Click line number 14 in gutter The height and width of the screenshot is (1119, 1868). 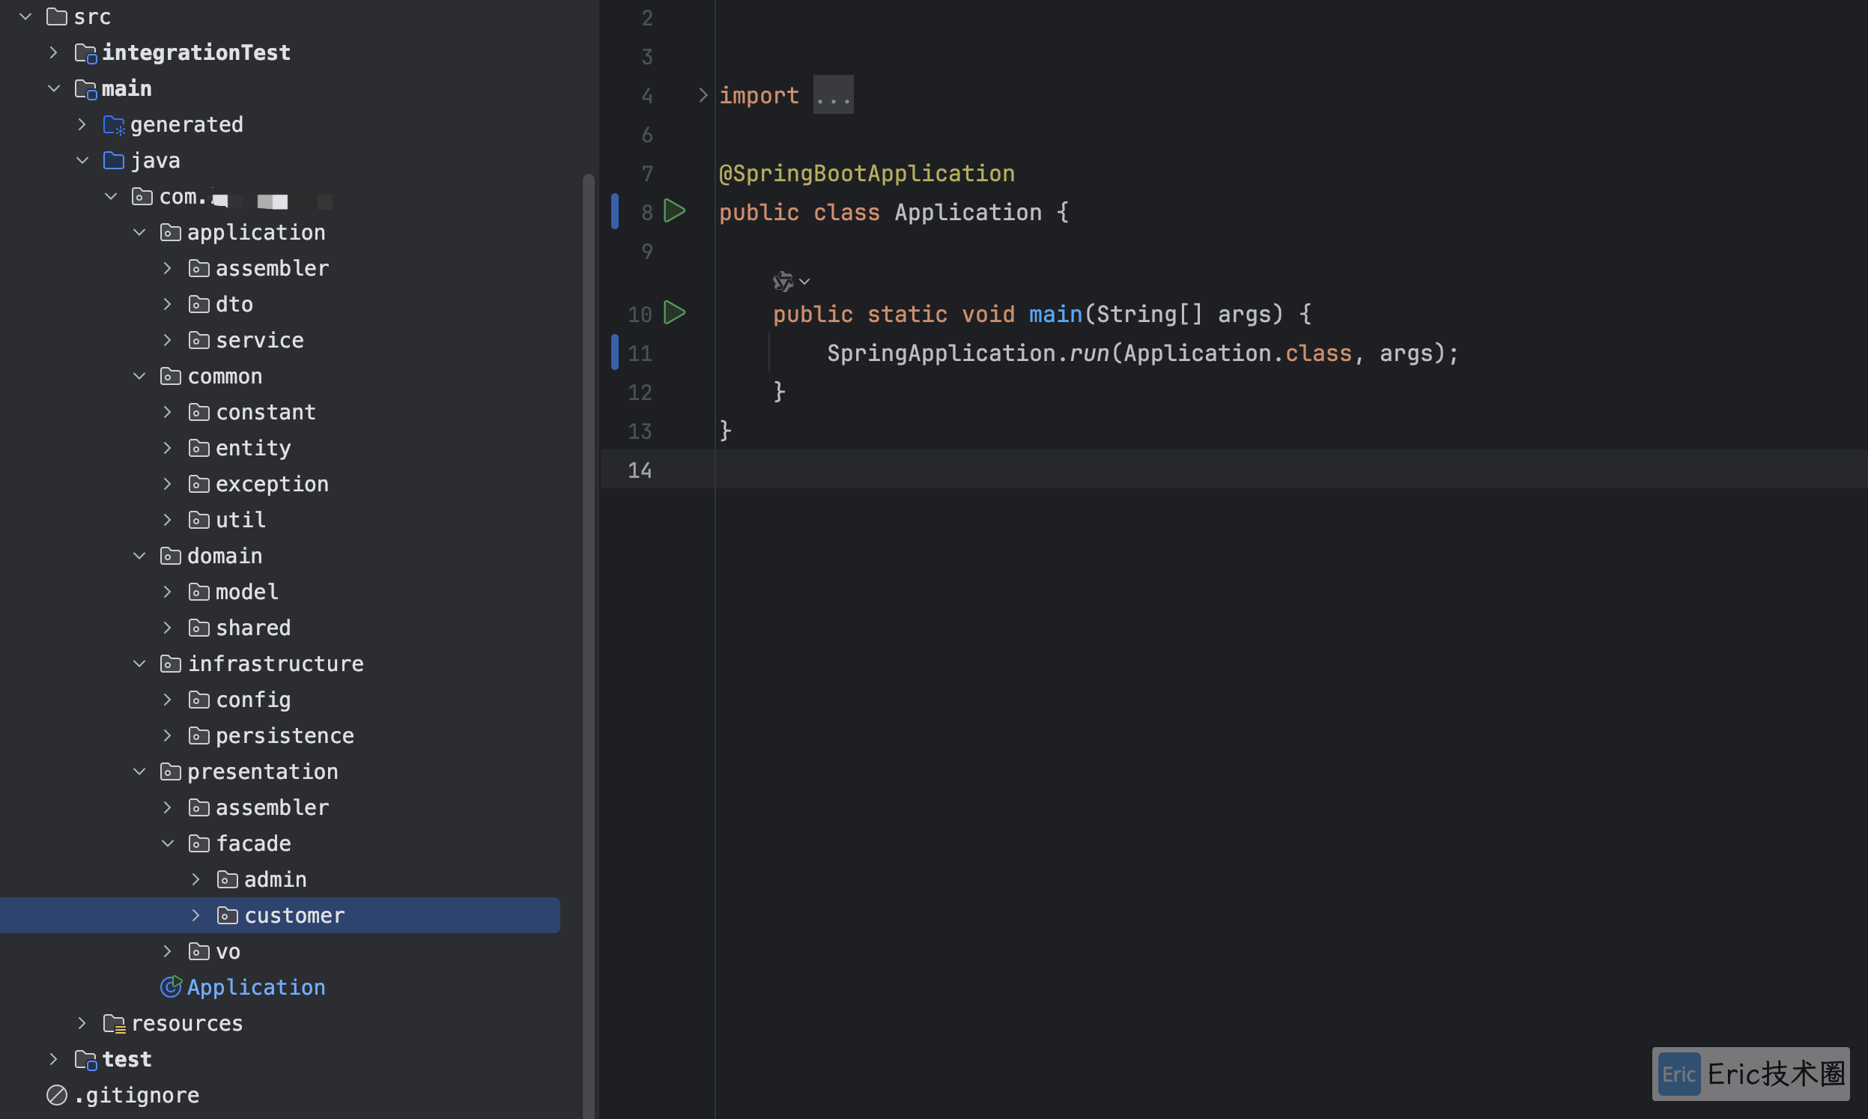click(639, 470)
